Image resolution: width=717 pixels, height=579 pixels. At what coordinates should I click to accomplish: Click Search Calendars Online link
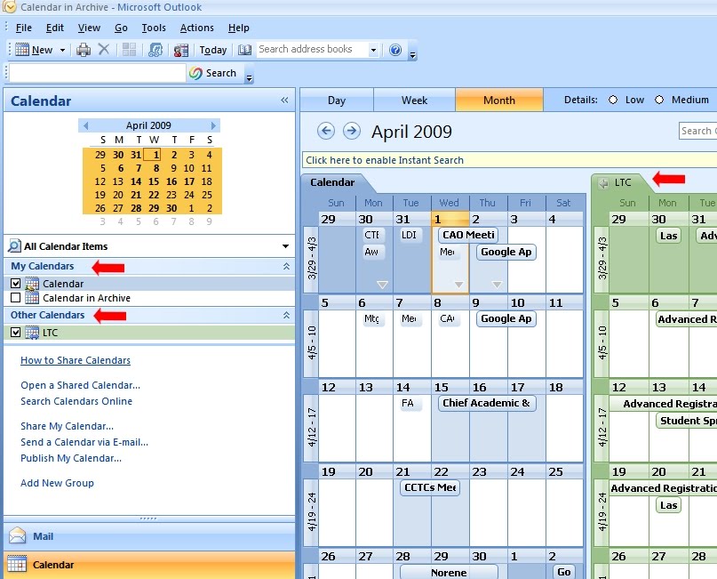76,401
